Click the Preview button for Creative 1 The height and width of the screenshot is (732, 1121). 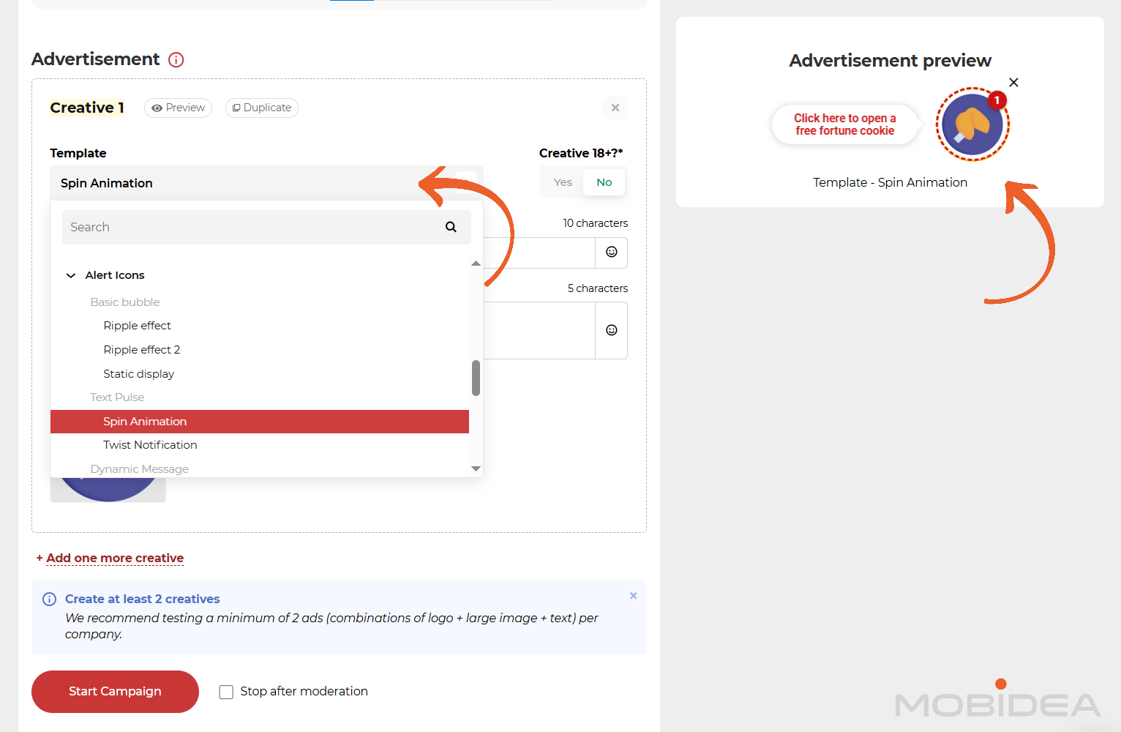(178, 108)
